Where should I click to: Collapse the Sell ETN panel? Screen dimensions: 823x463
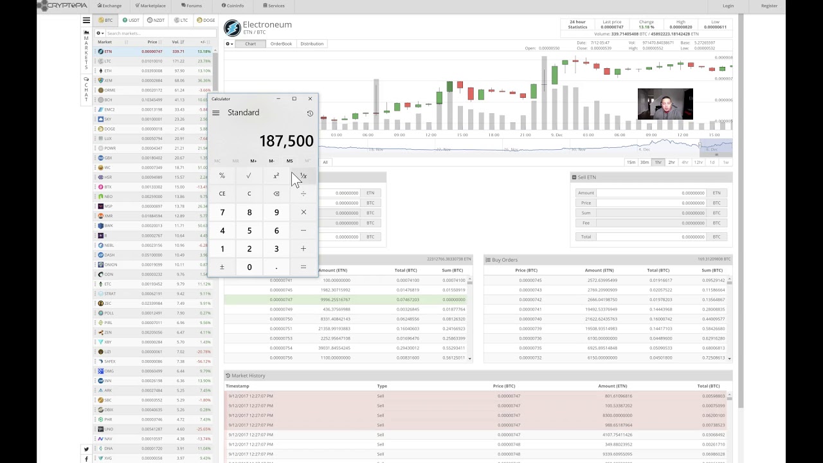pos(574,177)
